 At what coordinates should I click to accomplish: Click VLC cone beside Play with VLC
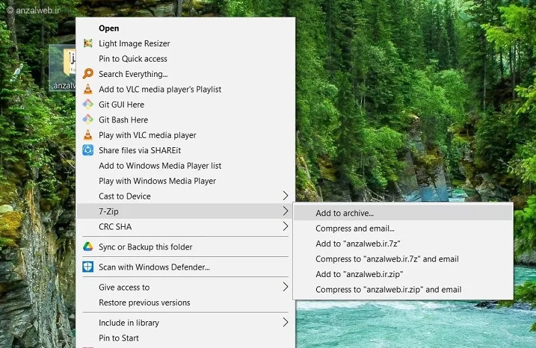[x=88, y=135]
